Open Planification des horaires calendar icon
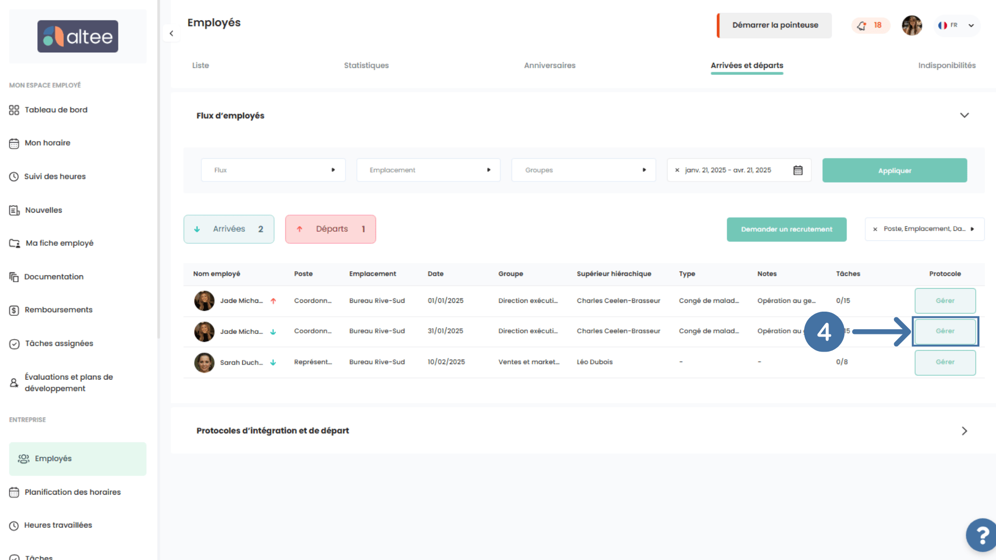Image resolution: width=996 pixels, height=560 pixels. tap(14, 492)
